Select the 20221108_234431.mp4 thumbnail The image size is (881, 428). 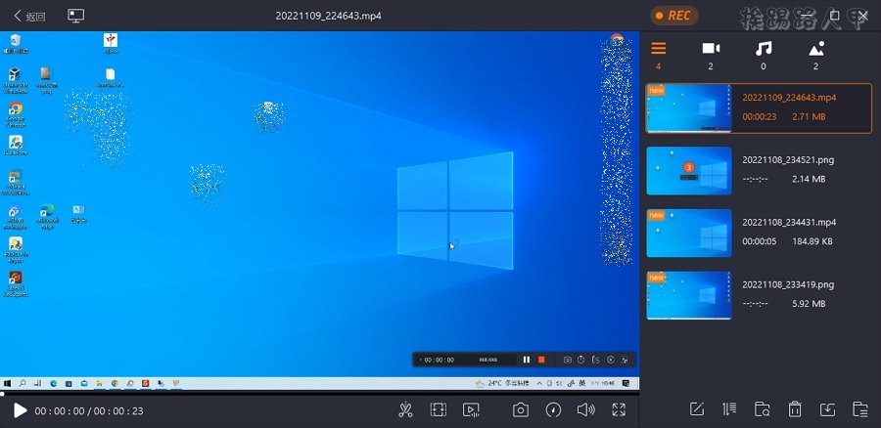689,234
